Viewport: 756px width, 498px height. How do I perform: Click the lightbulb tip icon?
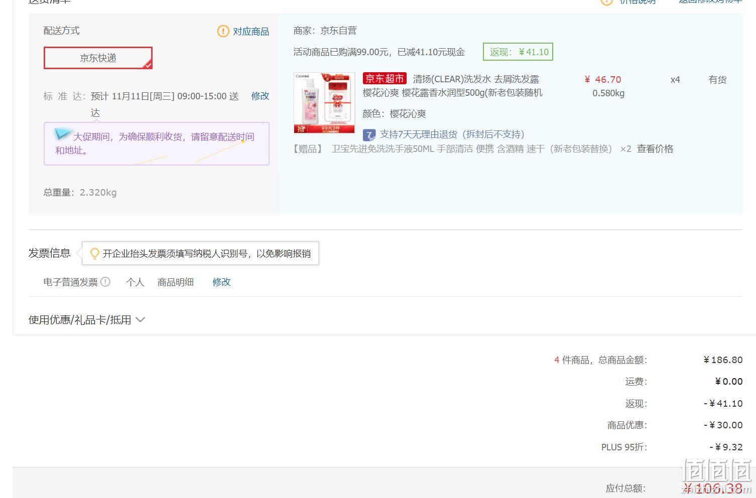pos(94,254)
